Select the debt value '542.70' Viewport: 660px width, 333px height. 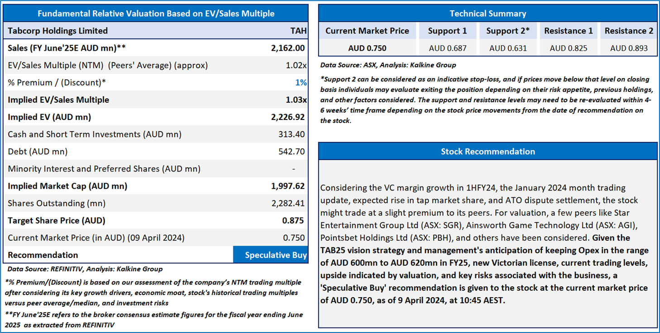pos(292,152)
